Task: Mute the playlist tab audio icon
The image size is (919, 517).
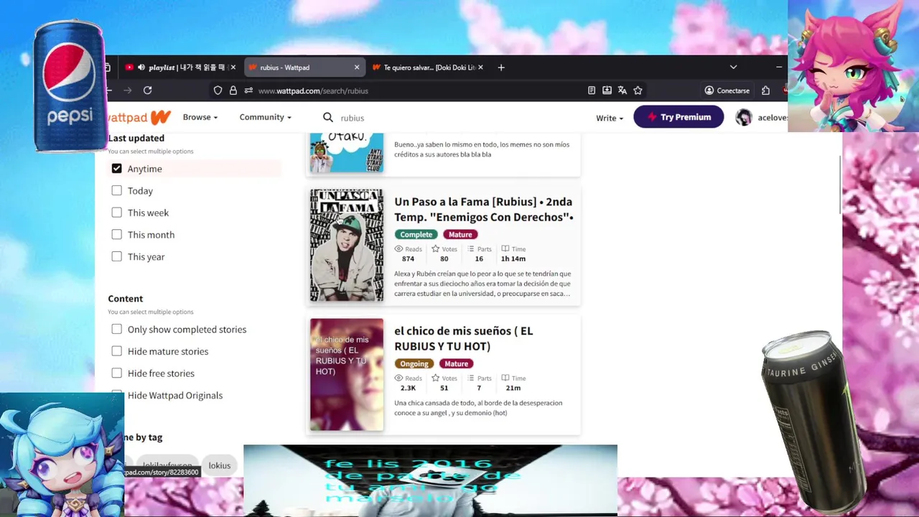Action: coord(141,67)
